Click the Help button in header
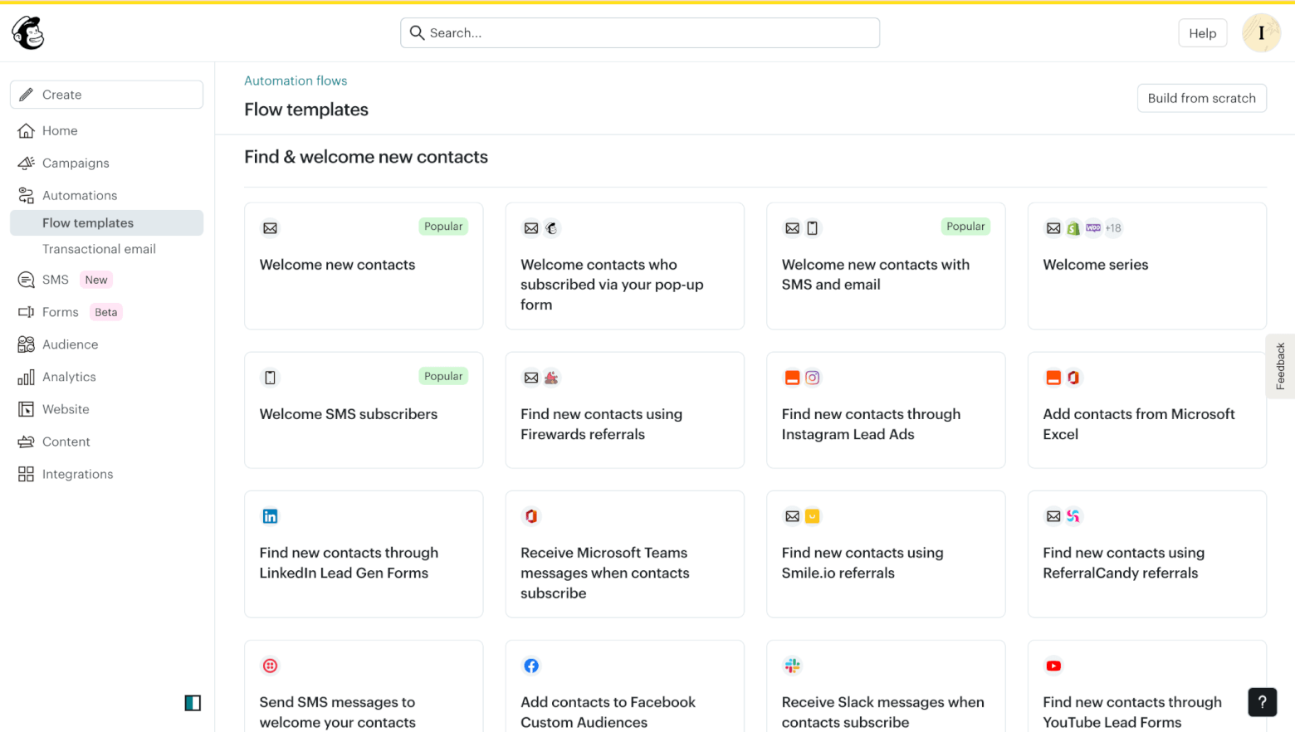Viewport: 1295px width, 732px height. (1202, 33)
